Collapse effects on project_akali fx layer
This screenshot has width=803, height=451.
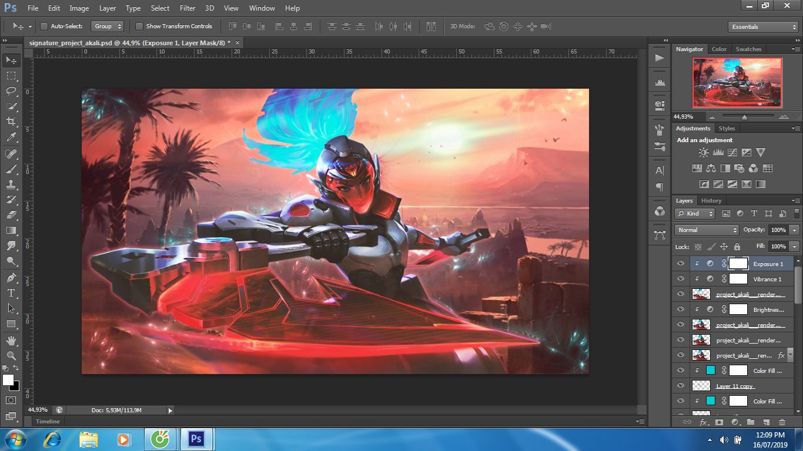(791, 355)
